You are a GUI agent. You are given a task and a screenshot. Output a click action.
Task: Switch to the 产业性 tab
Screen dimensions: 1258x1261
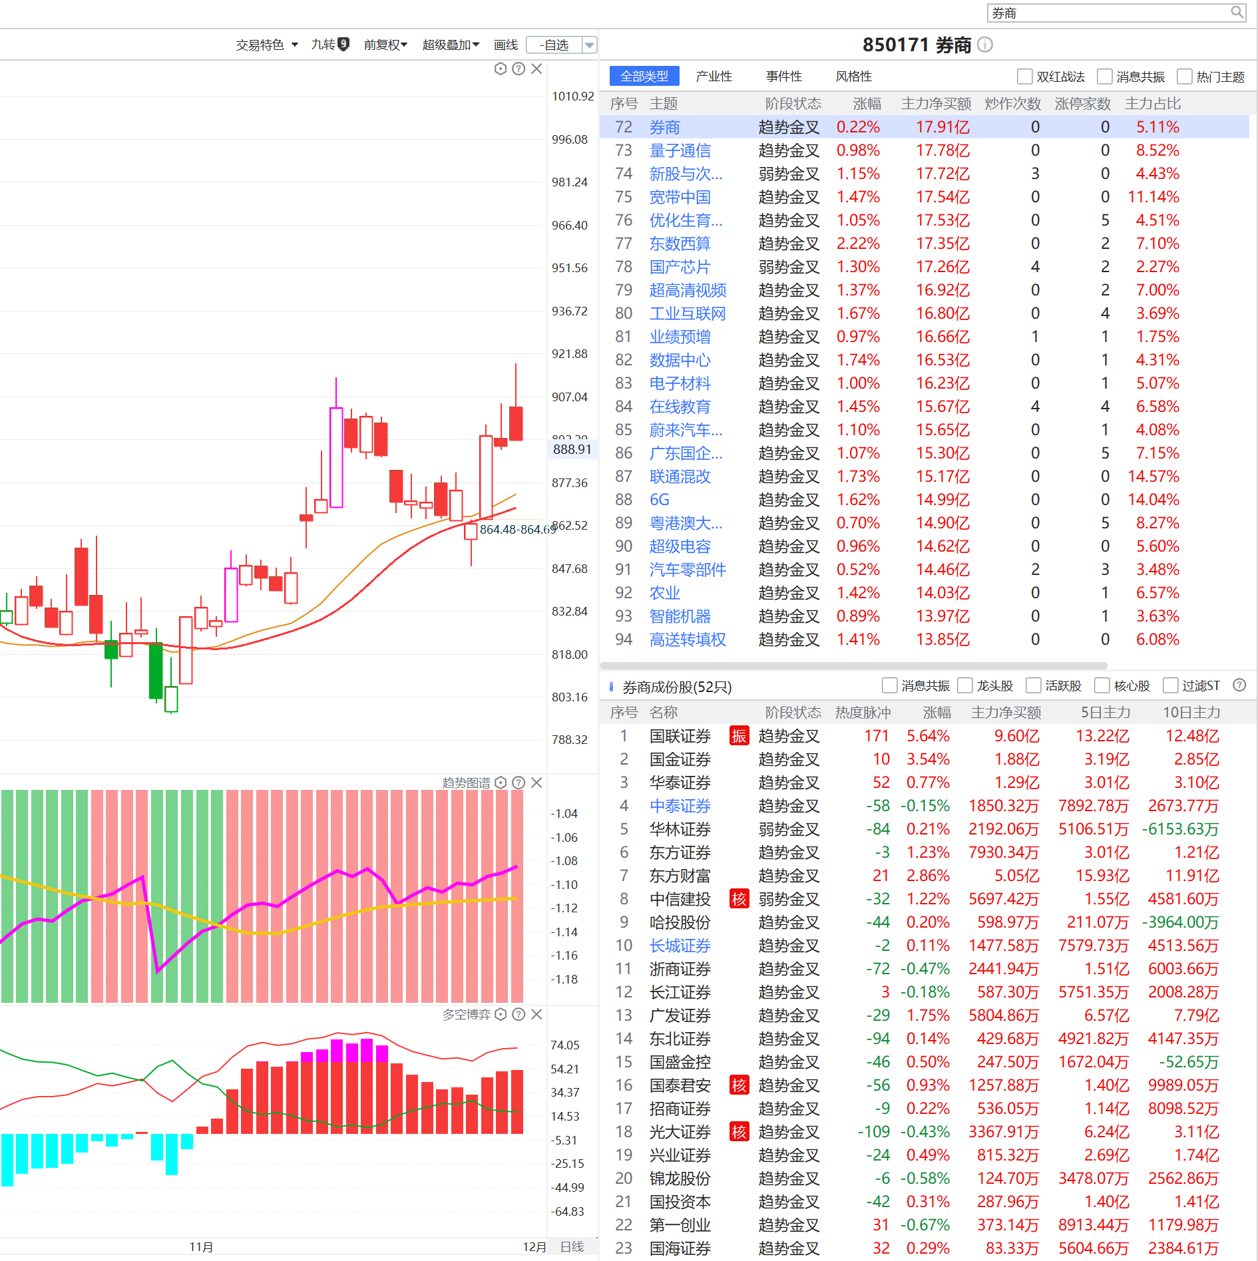click(714, 77)
